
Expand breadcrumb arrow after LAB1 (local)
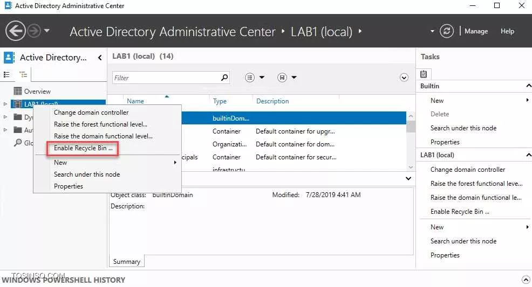360,31
